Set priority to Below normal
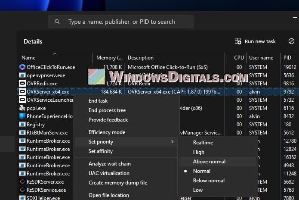 (x=209, y=181)
